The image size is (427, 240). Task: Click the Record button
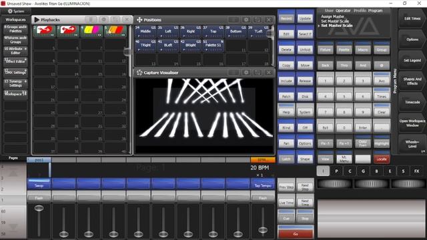tap(286, 17)
